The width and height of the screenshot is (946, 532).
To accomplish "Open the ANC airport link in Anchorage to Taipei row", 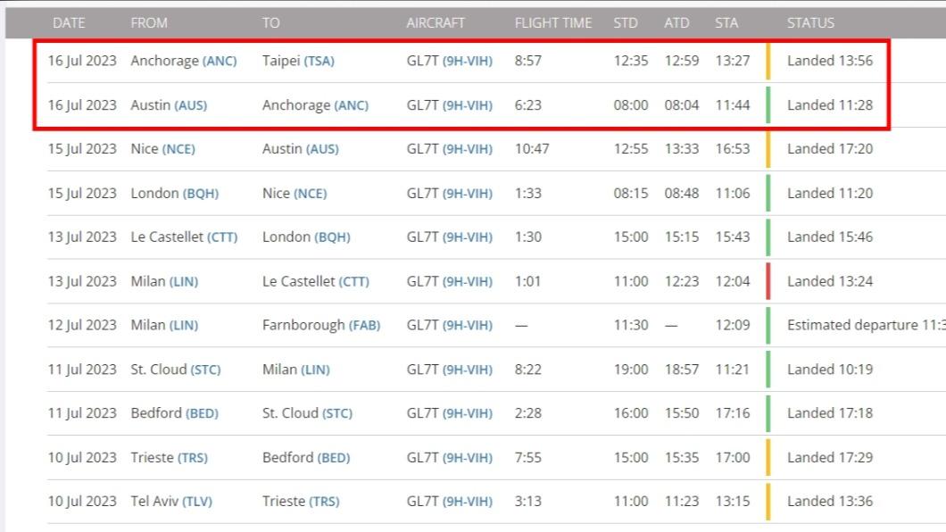I will point(220,61).
